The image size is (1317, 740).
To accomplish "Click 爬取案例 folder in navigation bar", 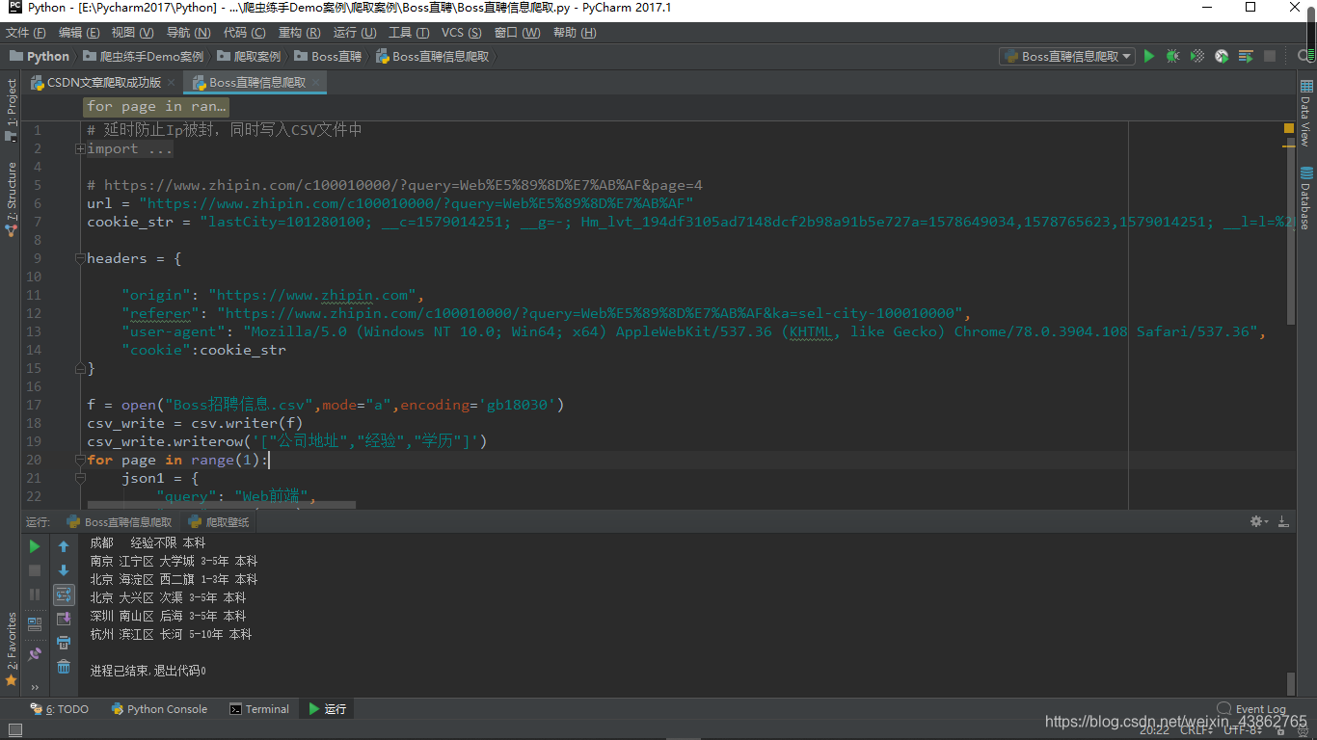I will 249,57.
